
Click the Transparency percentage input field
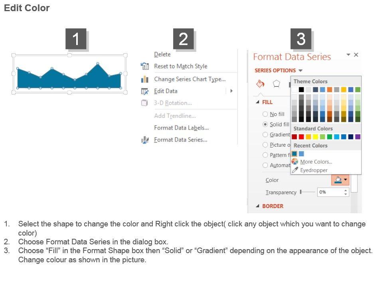pos(330,192)
